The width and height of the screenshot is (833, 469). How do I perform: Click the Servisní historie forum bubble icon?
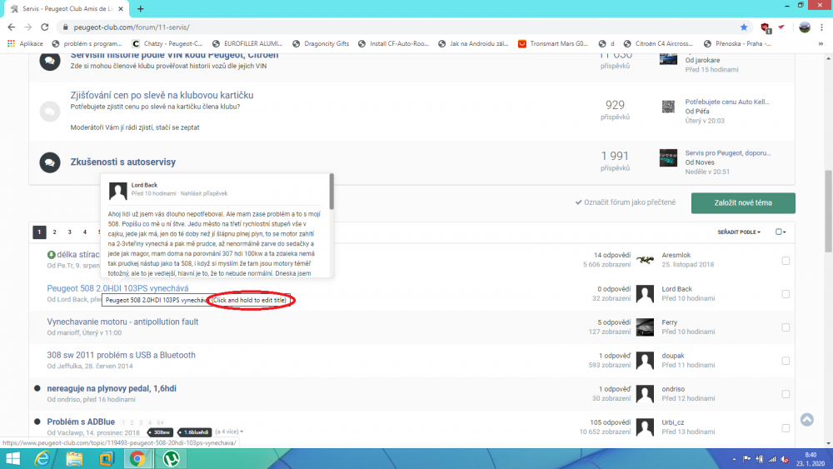tap(50, 61)
